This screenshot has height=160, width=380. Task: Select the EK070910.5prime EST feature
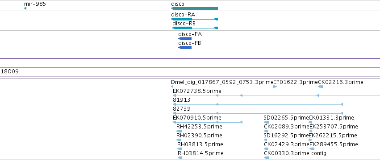click(208, 122)
